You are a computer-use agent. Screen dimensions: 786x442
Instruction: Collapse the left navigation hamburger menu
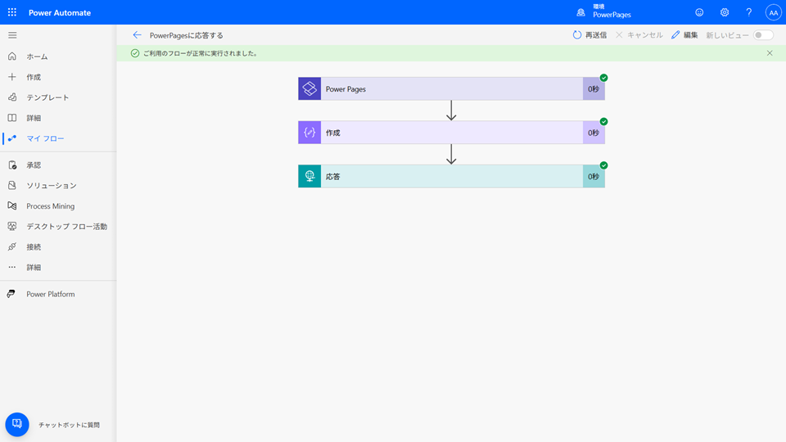(12, 35)
